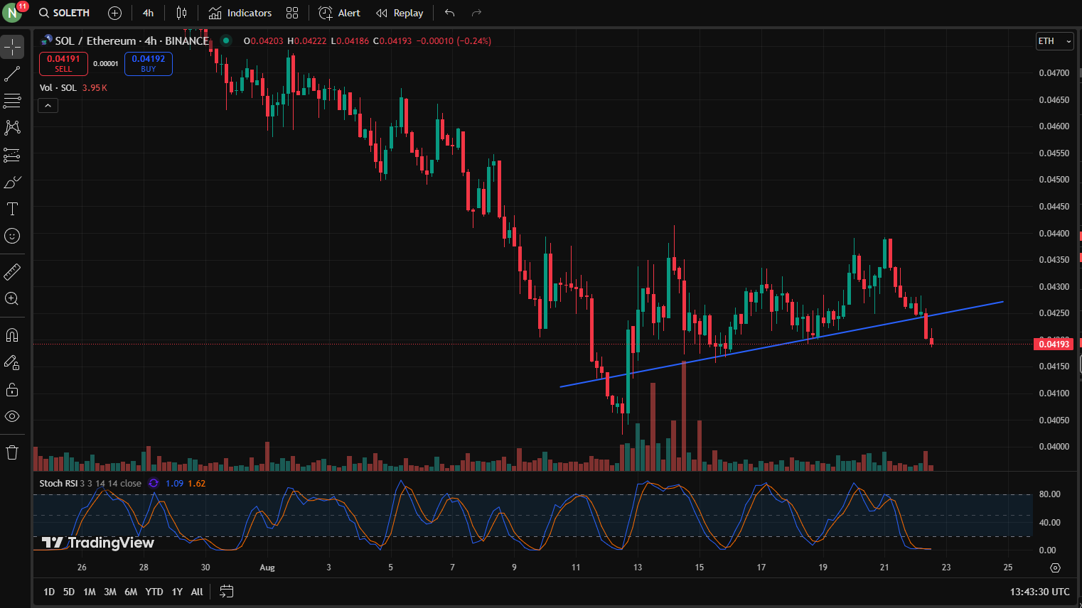This screenshot has width=1082, height=608.
Task: Open the Indicators dialog
Action: click(x=240, y=13)
